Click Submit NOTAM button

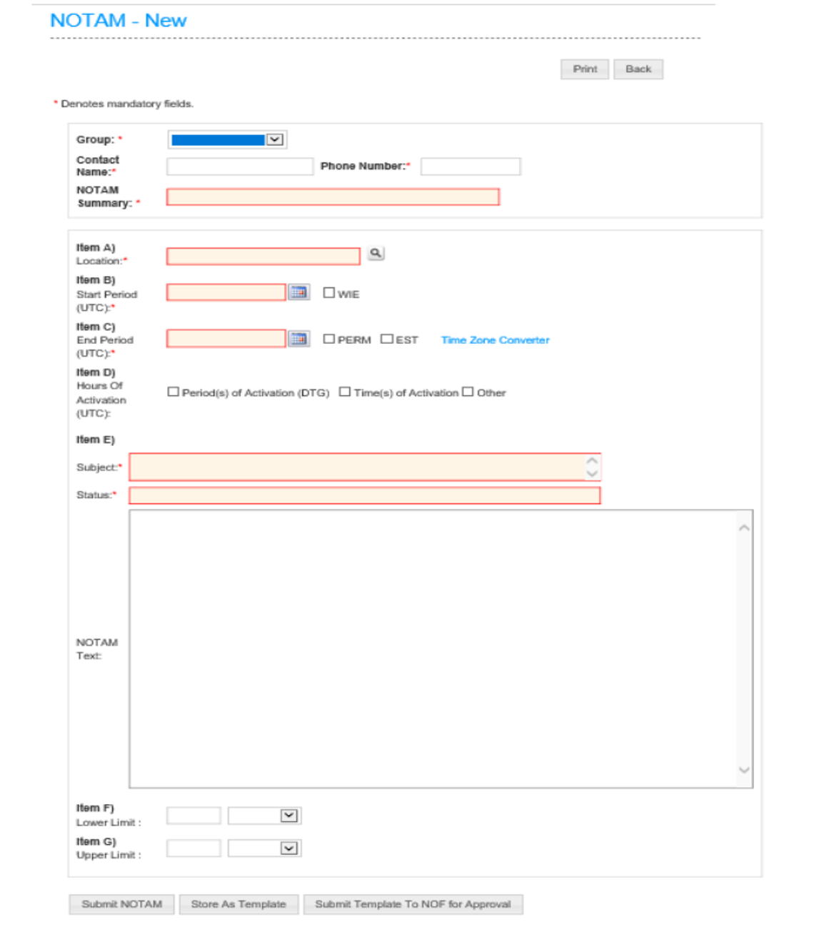121,904
